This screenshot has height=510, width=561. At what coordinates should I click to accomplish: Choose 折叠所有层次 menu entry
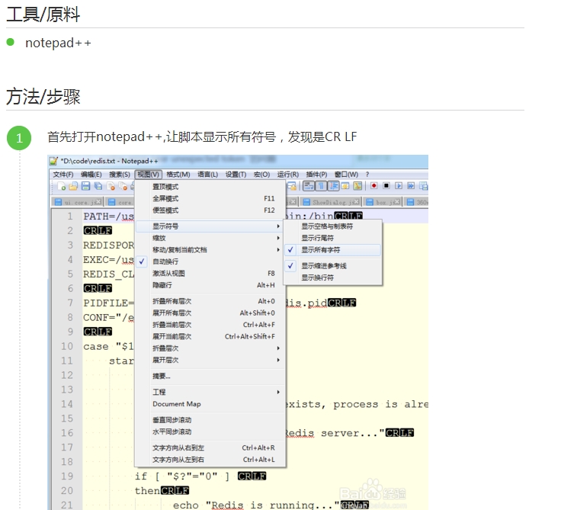(210, 301)
